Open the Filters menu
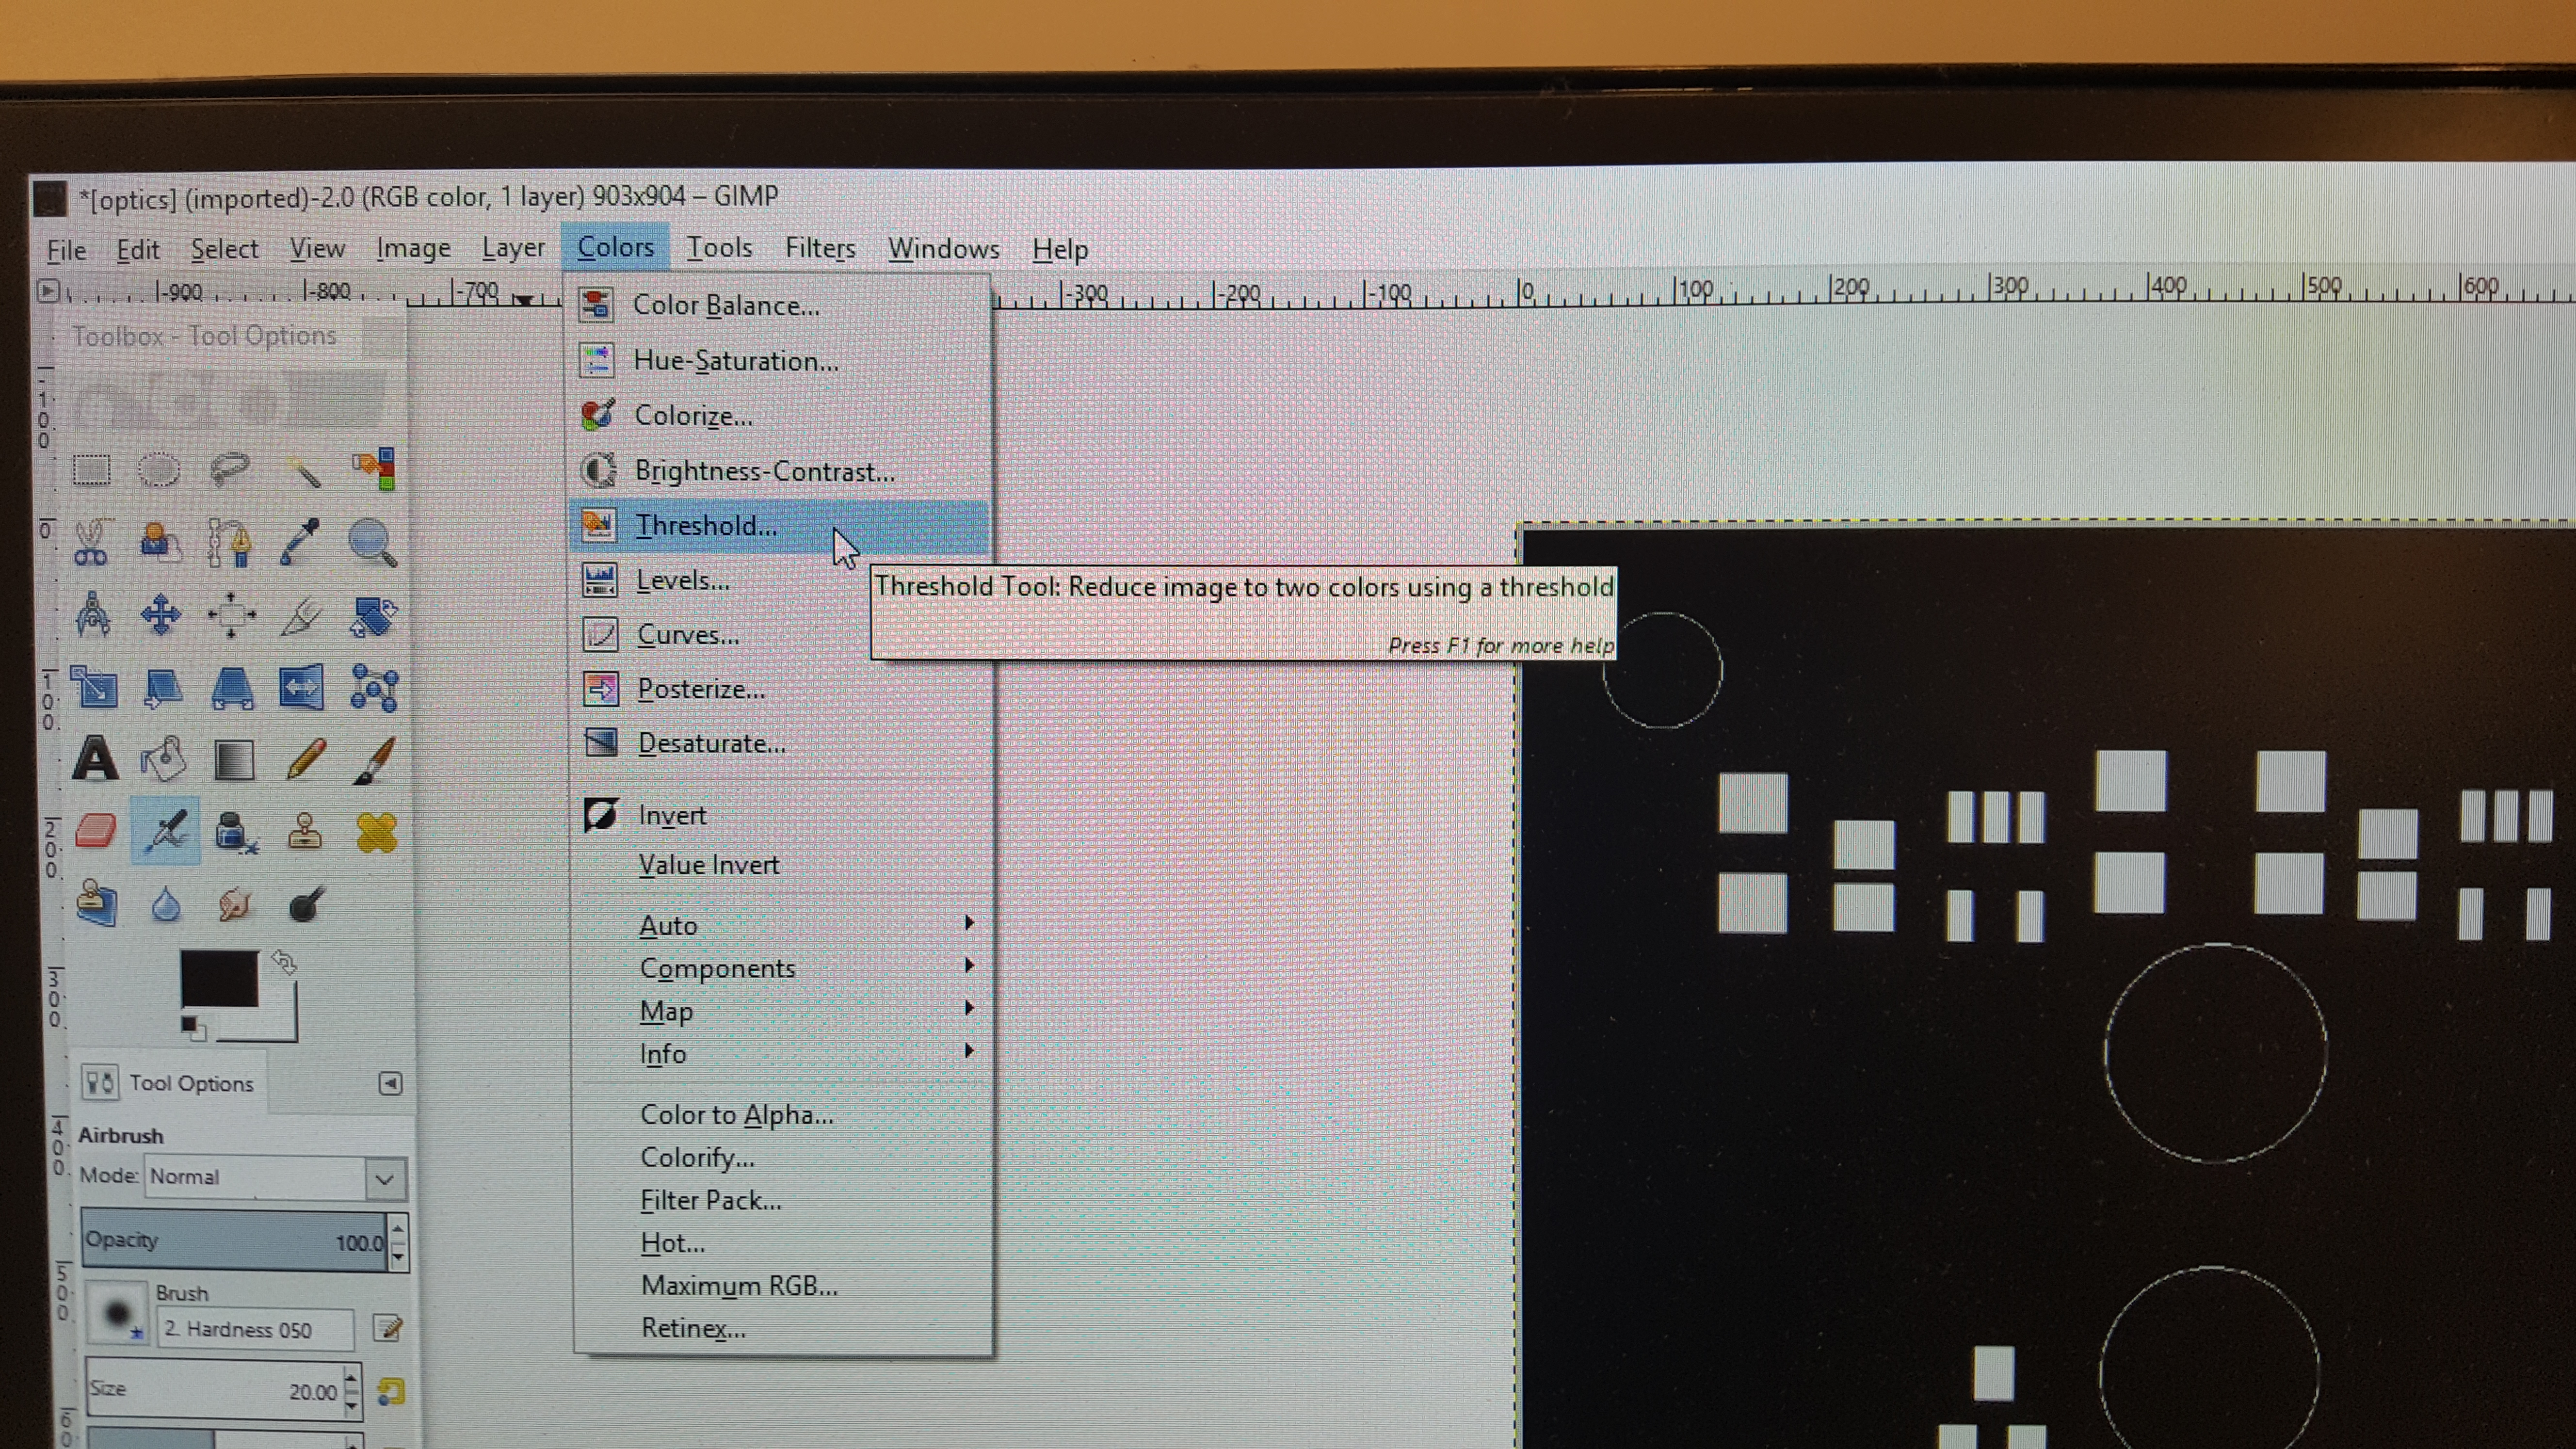 820,248
